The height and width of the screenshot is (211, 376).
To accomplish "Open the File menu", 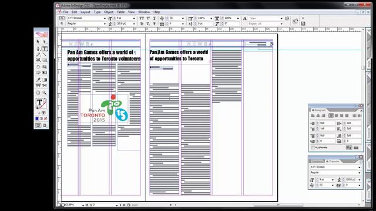I will [x=66, y=12].
